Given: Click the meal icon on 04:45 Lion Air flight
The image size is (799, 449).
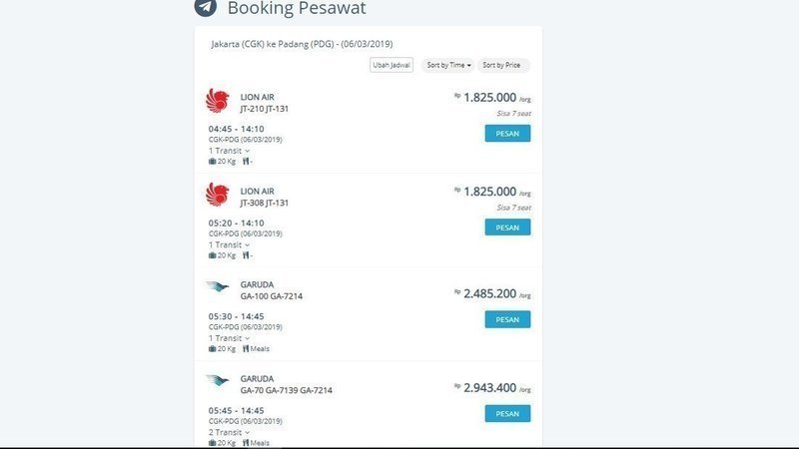Looking at the screenshot, I should pos(246,162).
